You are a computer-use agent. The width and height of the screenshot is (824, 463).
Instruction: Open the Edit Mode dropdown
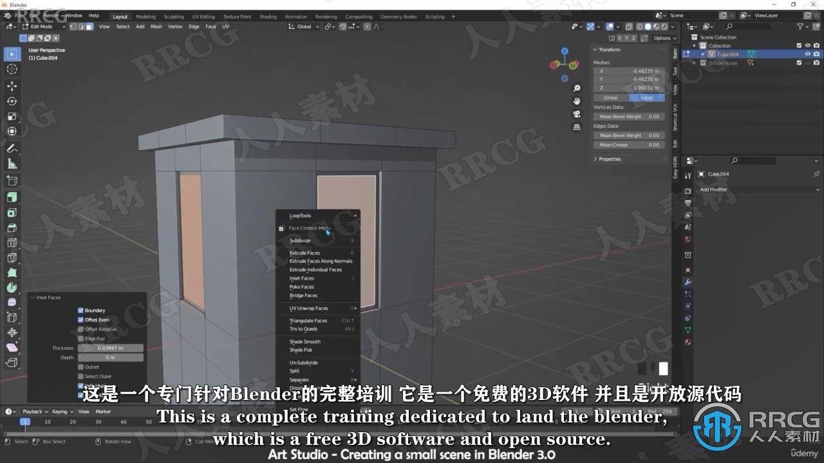(x=44, y=26)
